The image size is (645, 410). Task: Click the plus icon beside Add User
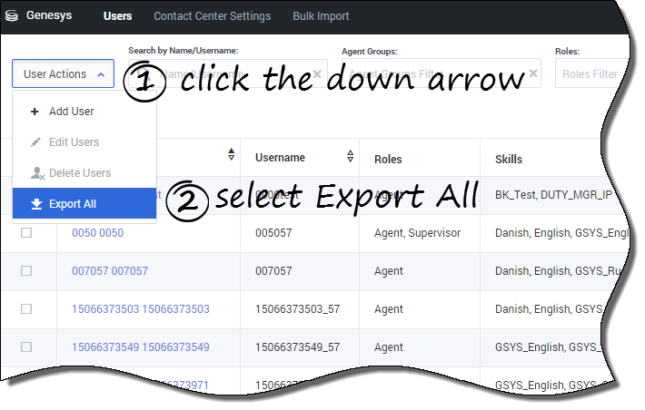[x=35, y=112]
